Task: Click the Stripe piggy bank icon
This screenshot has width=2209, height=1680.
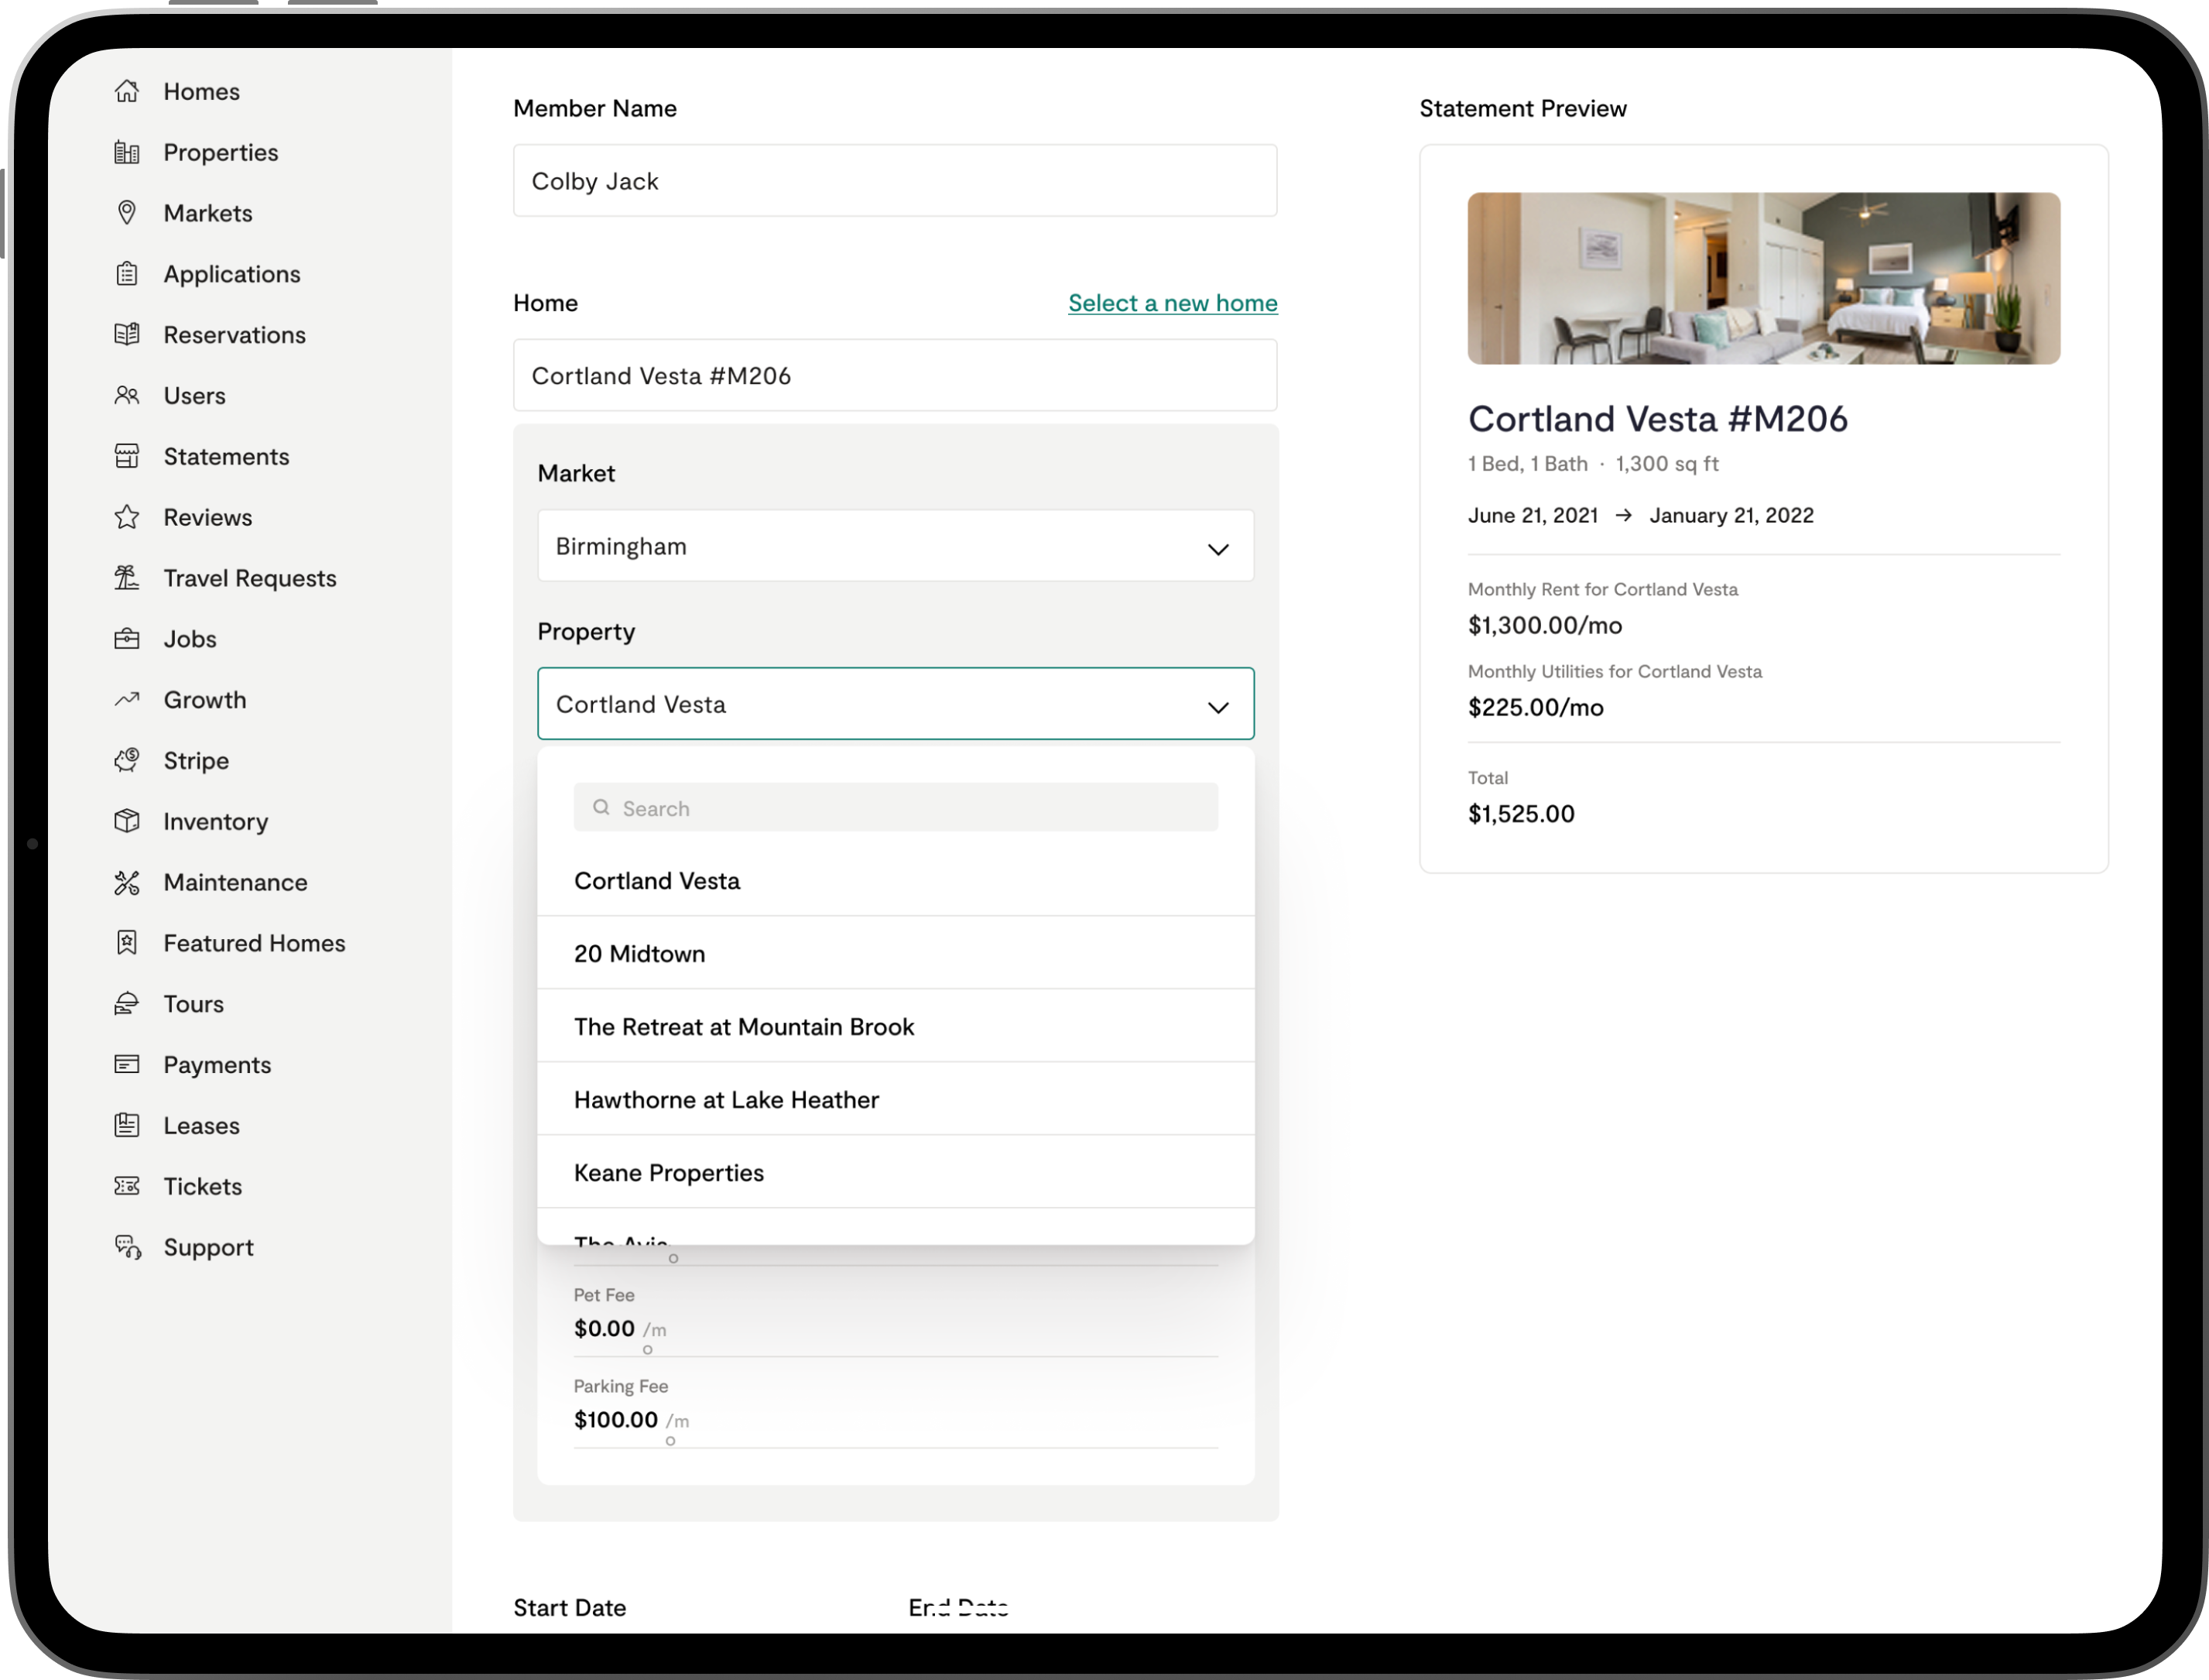Action: coord(127,760)
